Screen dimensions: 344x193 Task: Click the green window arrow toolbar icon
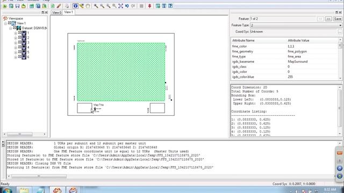point(158,6)
